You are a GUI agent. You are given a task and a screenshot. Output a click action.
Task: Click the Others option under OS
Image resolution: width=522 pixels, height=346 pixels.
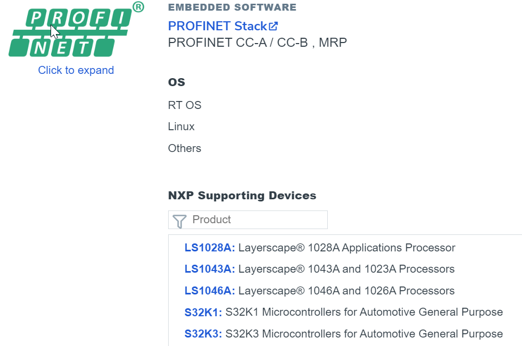point(184,148)
